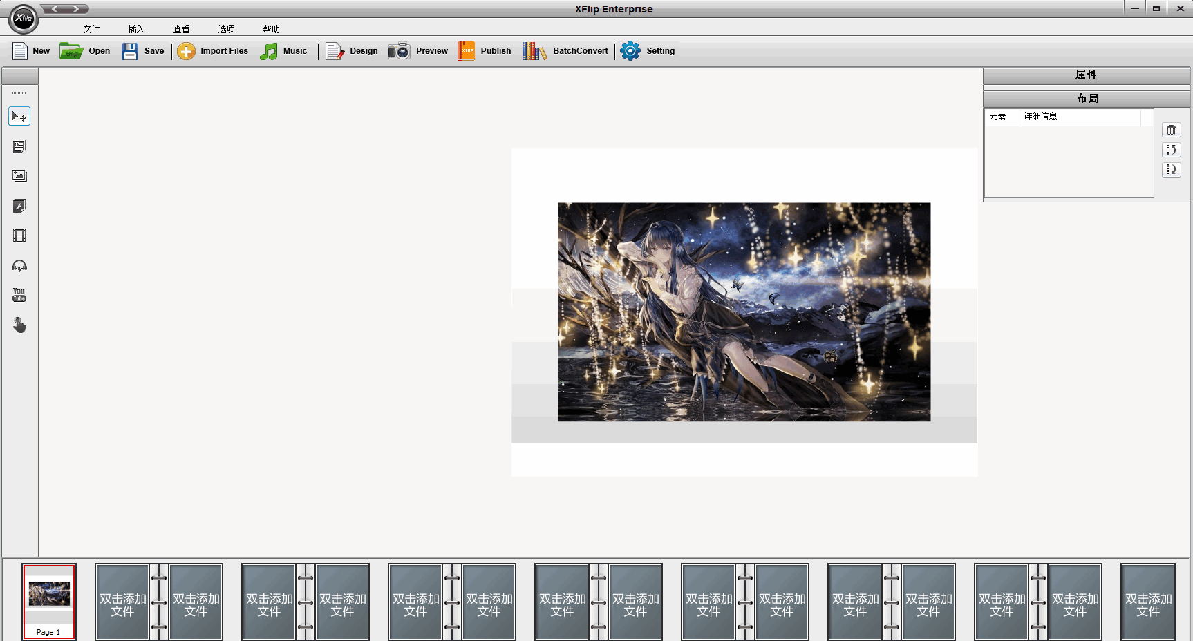Open the BatchConvert tool
The width and height of the screenshot is (1193, 641).
click(565, 51)
